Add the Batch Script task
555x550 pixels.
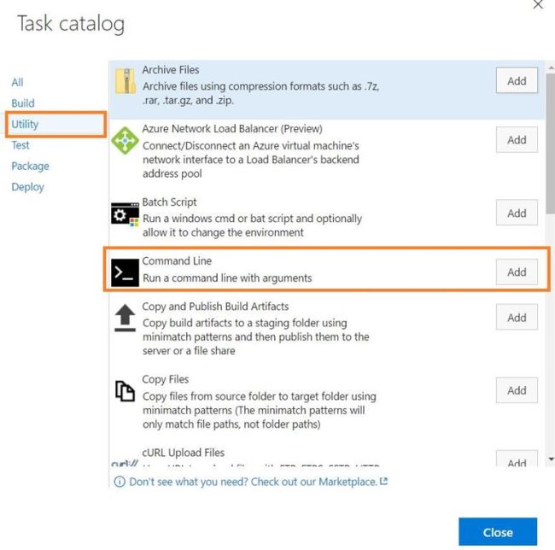[517, 213]
